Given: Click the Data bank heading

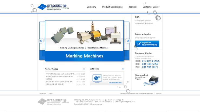Looking at the screenshot, I should coord(94,69).
